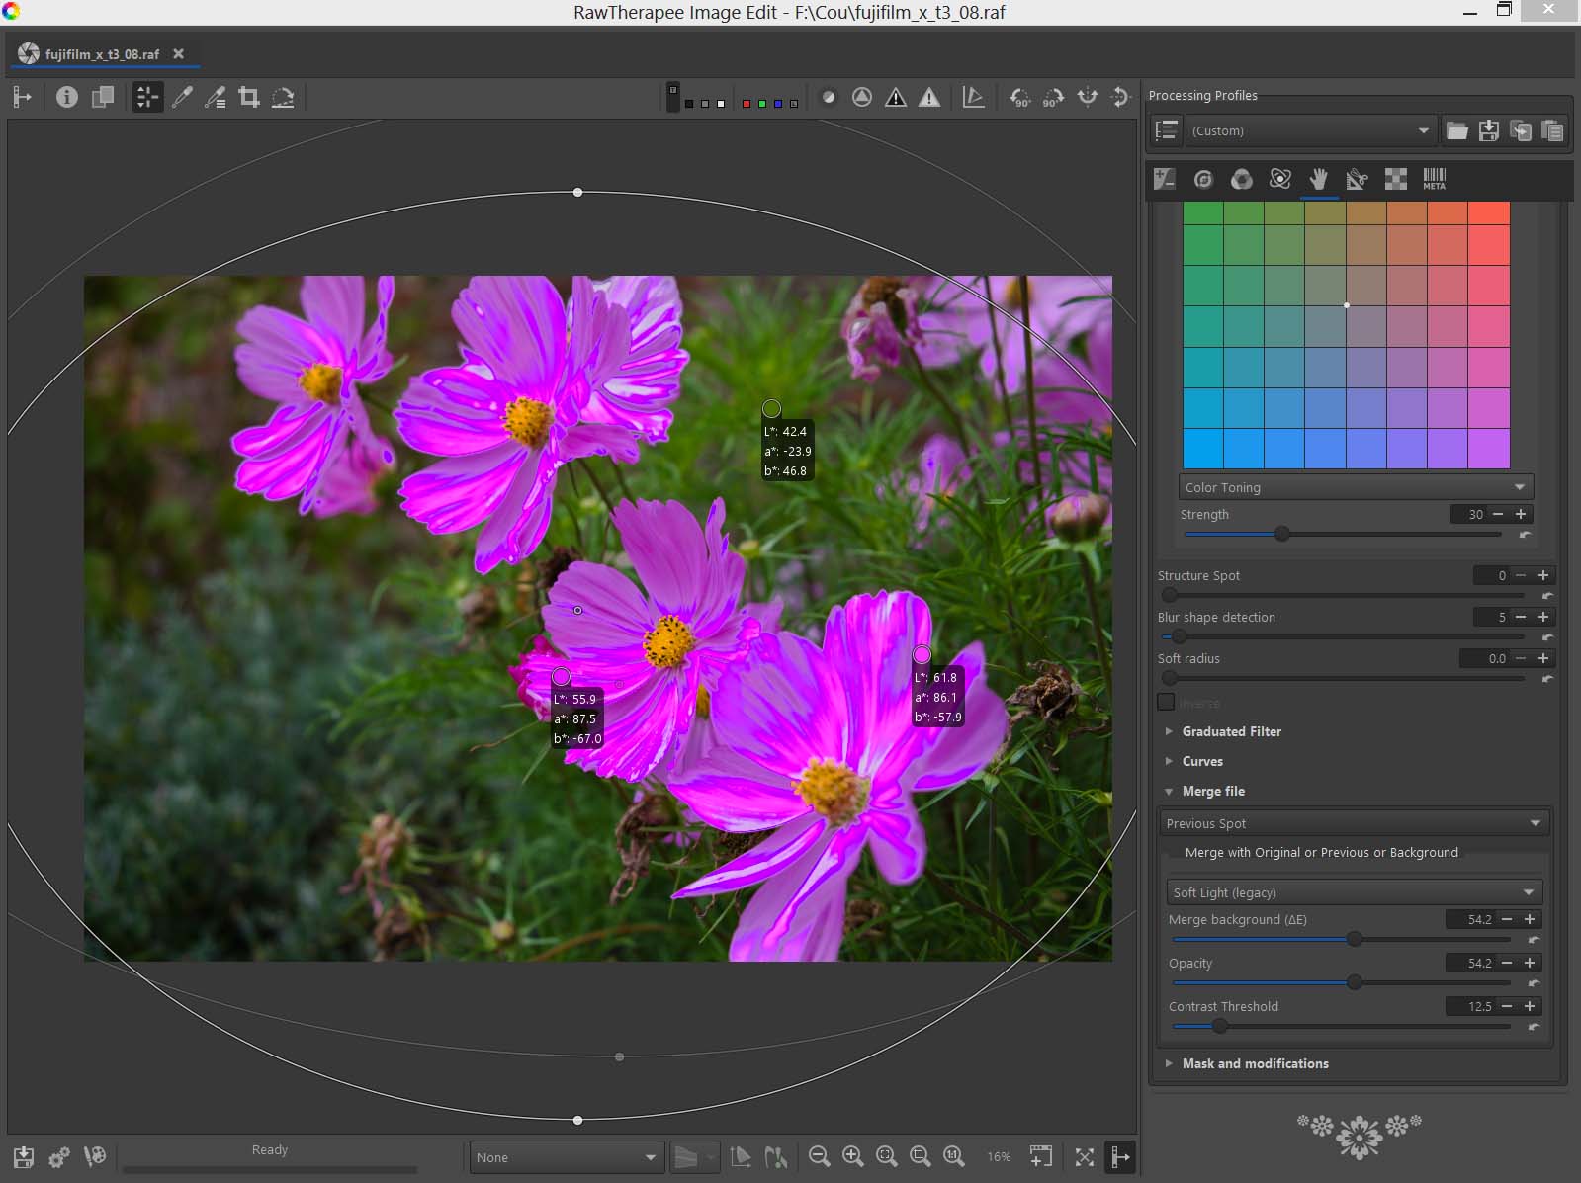Load a processing profile from folder icon
This screenshot has width=1581, height=1183.
[x=1456, y=130]
